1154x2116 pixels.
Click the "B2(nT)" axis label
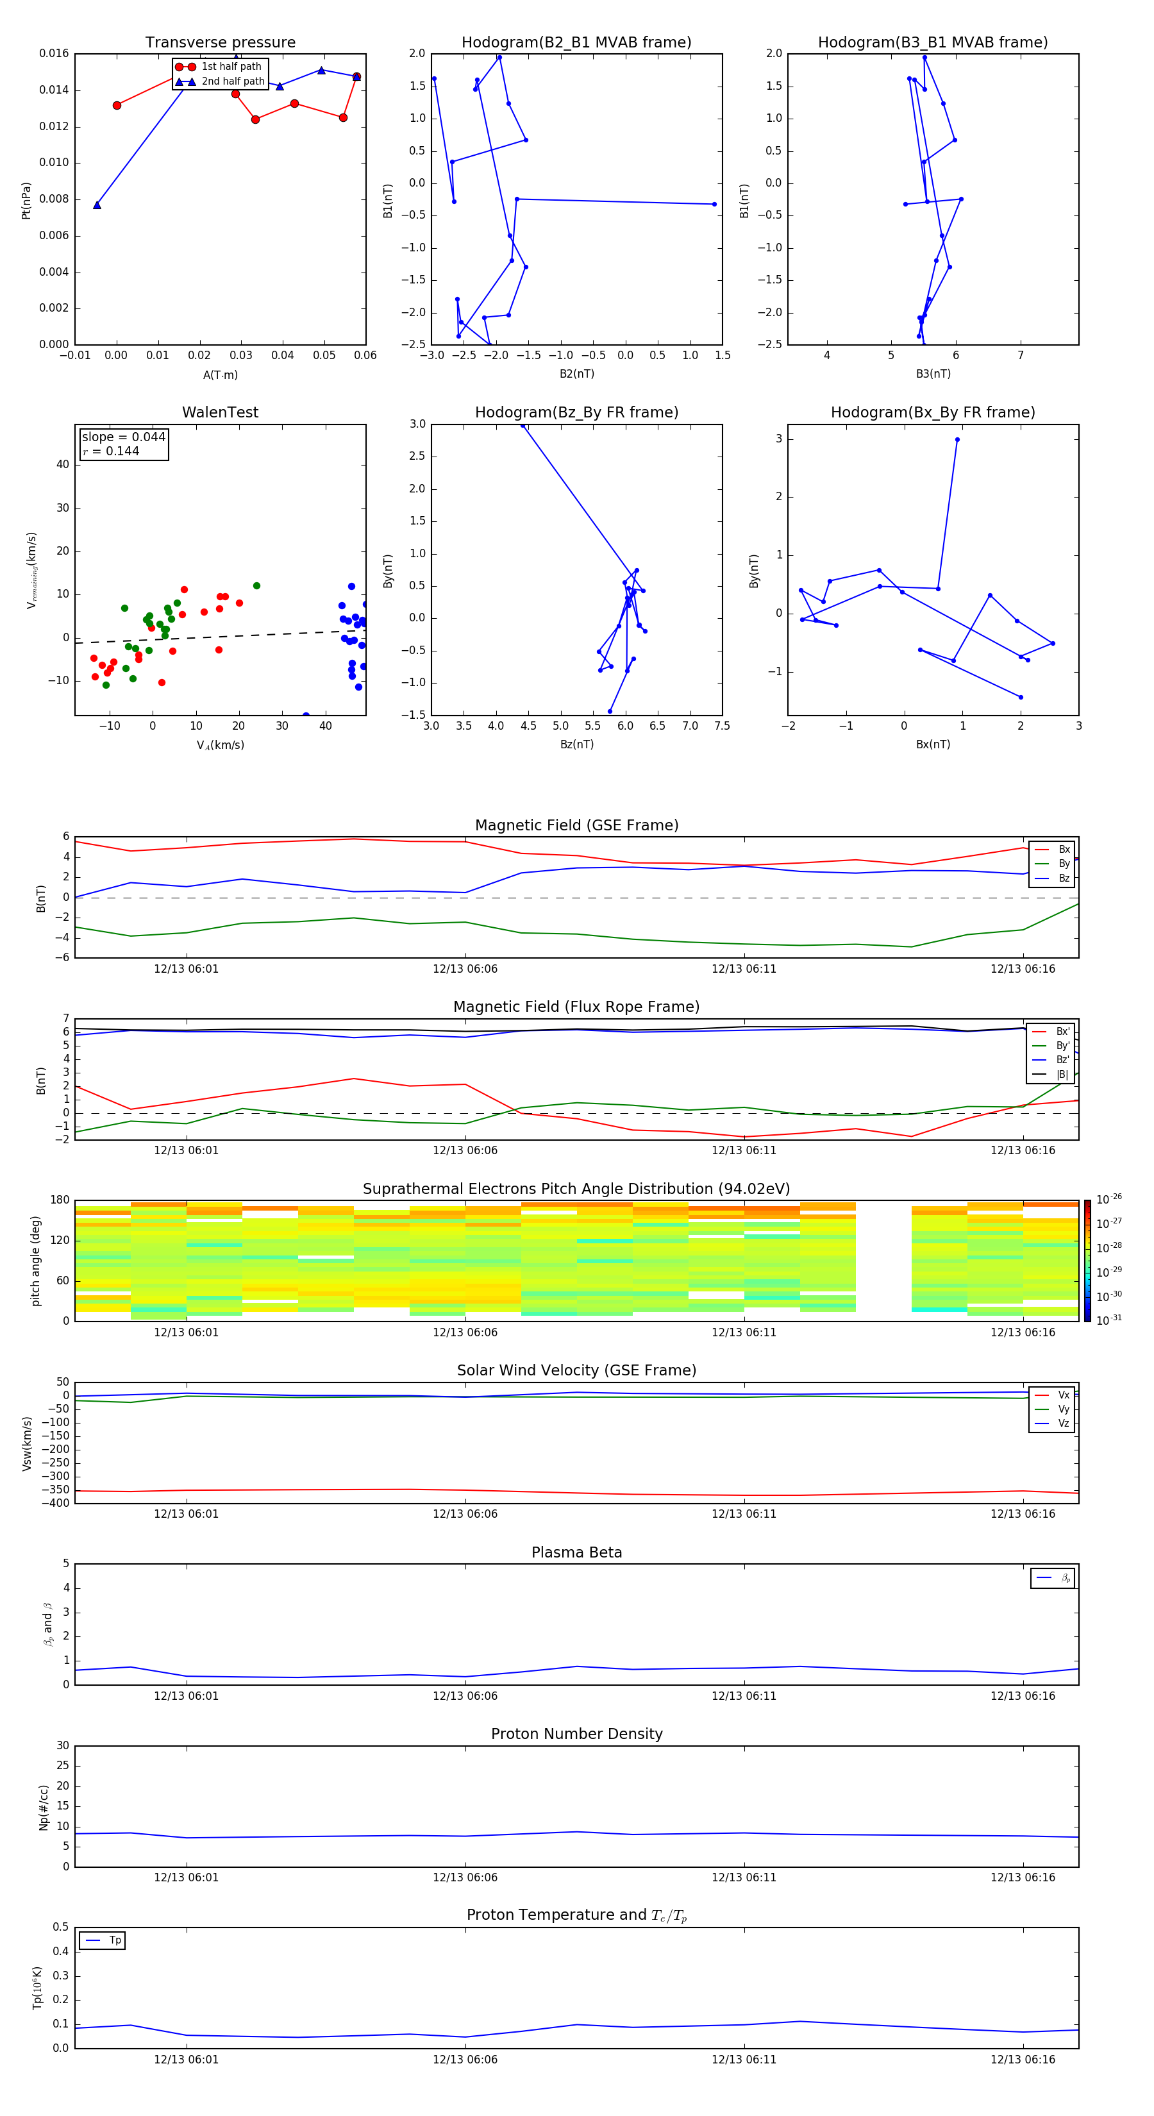coord(576,374)
